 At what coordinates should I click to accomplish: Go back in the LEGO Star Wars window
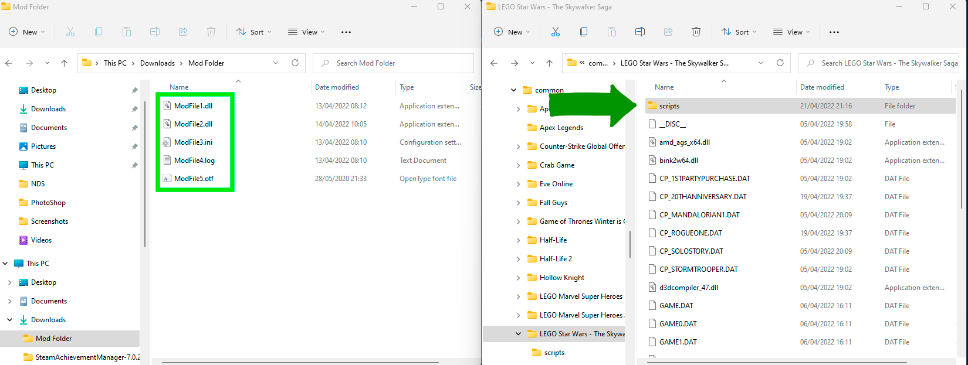494,63
